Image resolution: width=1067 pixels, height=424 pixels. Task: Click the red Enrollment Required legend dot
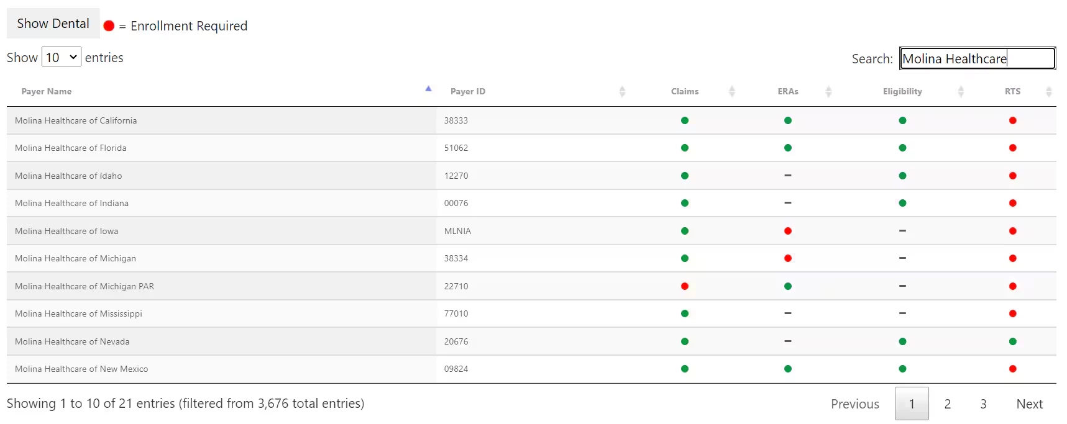coord(109,25)
